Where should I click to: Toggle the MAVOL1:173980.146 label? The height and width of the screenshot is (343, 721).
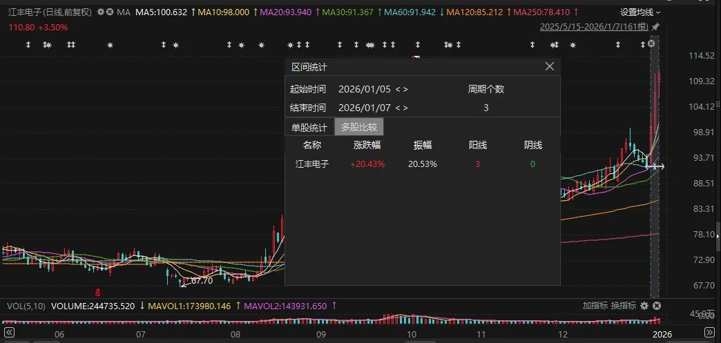[x=189, y=306]
